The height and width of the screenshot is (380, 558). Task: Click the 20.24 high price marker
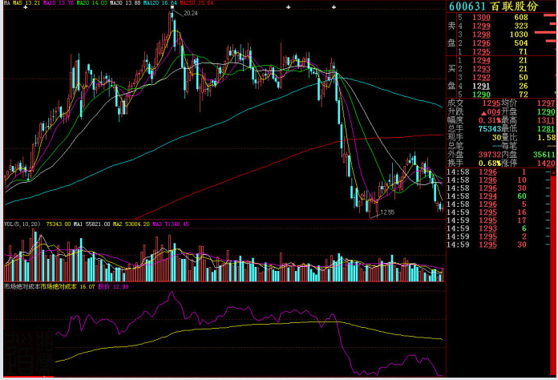coord(190,14)
